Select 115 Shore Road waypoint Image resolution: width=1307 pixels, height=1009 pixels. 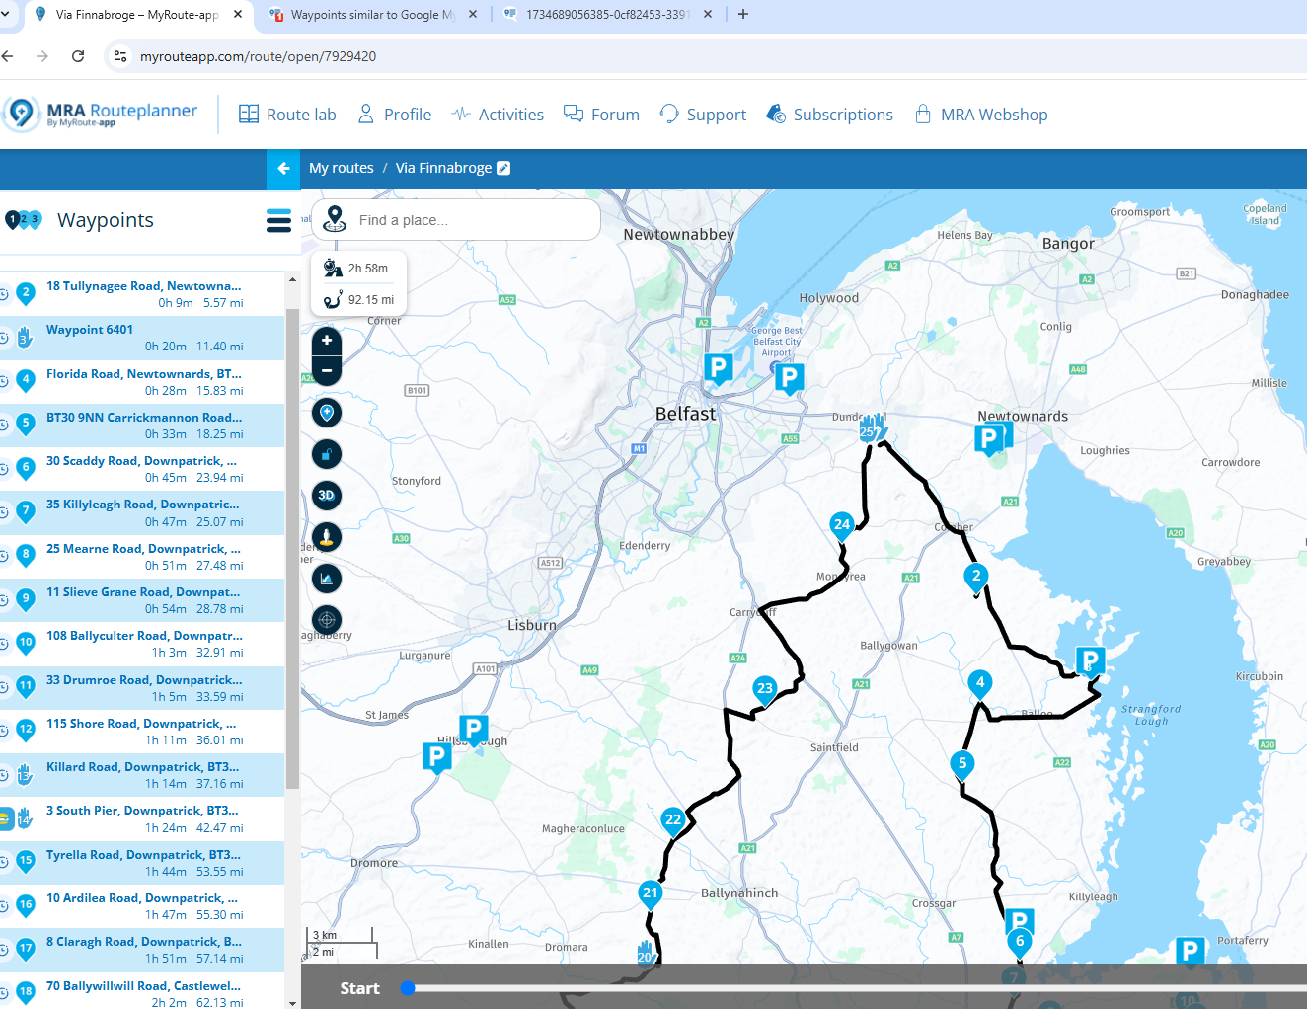pyautogui.click(x=142, y=732)
